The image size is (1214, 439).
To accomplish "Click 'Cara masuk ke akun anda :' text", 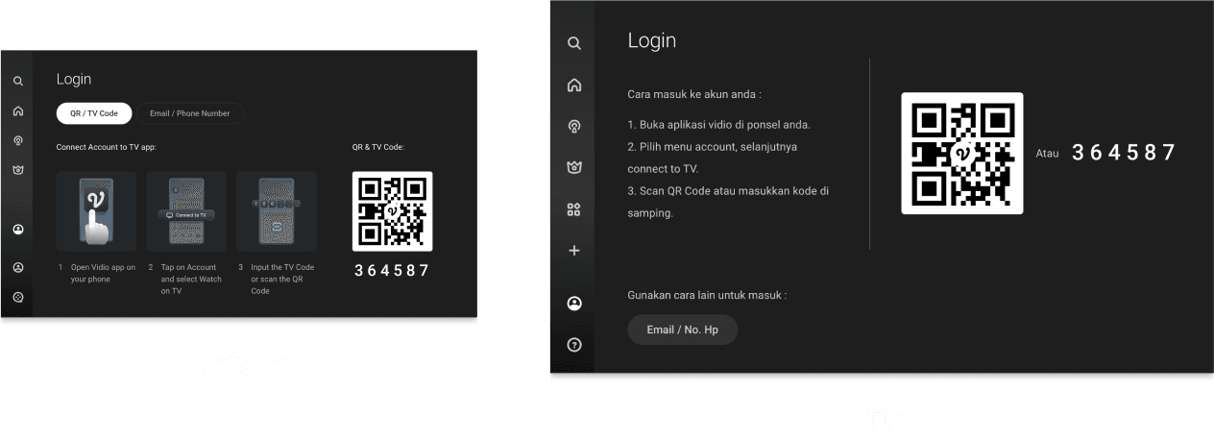I will pos(694,95).
